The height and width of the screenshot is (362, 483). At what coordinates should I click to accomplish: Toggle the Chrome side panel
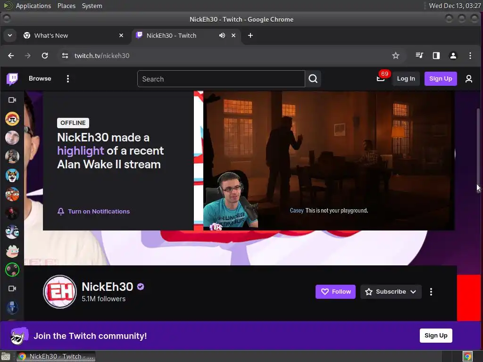(x=436, y=56)
